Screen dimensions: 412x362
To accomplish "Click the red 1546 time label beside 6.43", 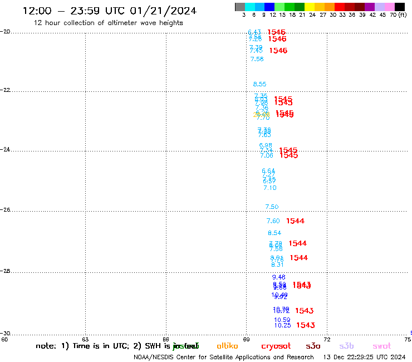I will [x=276, y=32].
